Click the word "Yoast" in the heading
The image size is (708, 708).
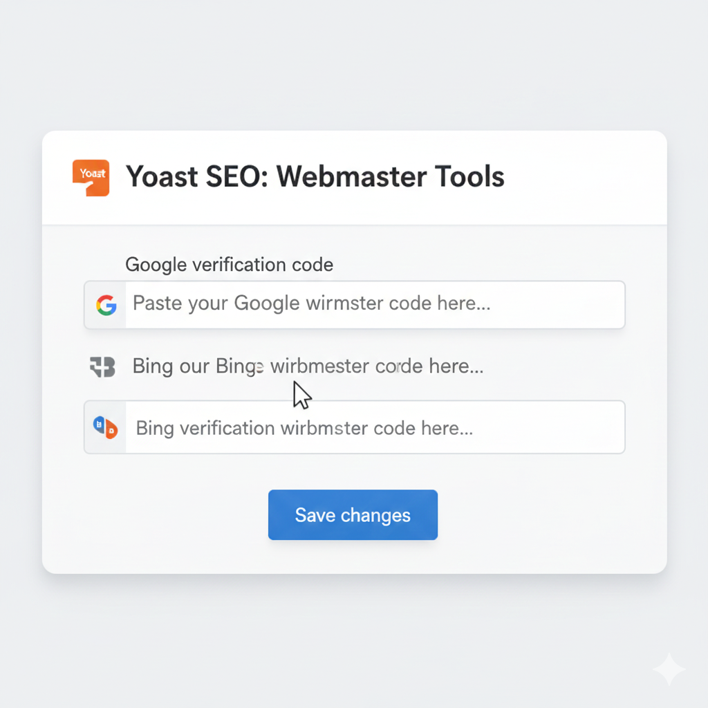[163, 177]
